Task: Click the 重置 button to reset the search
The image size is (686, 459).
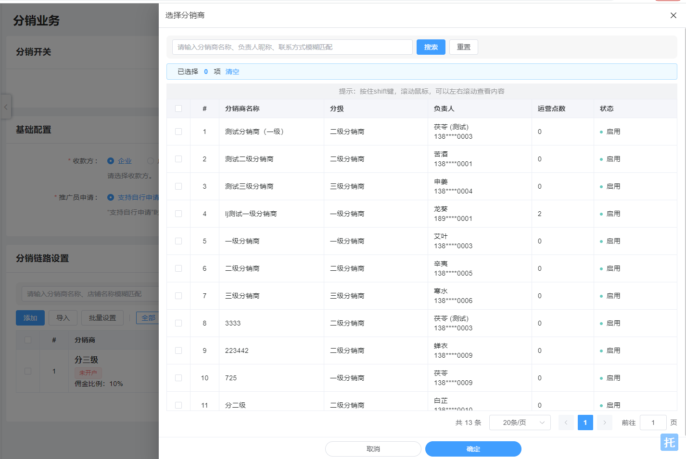Action: [463, 47]
